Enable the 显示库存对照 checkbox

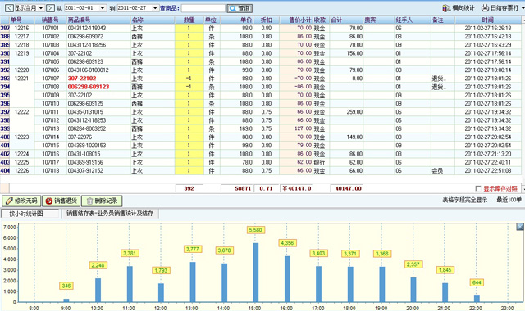pos(478,188)
